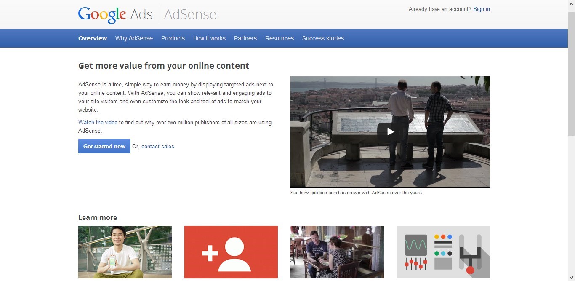Click the heading Get more value from your online content
This screenshot has height=281, width=575.
coord(164,66)
